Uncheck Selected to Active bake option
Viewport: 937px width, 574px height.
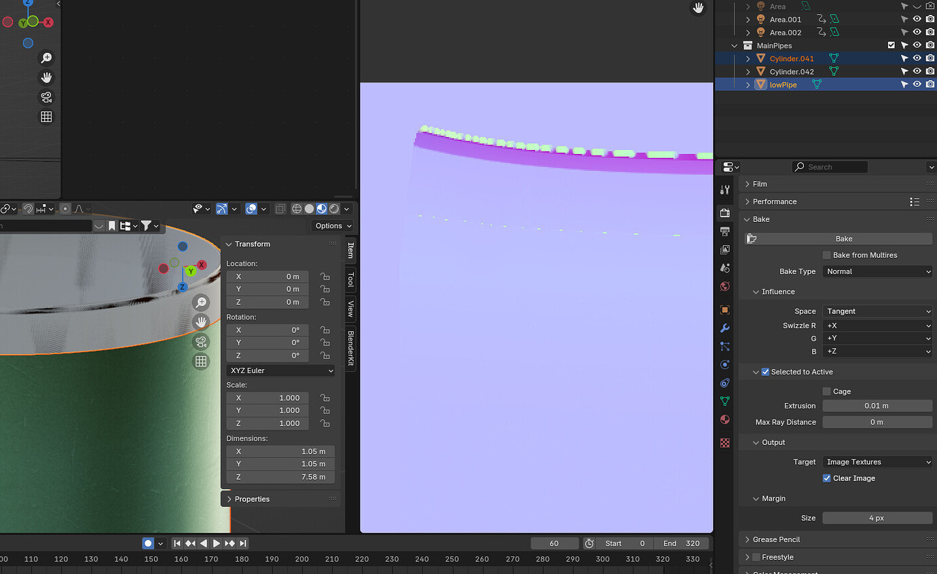point(765,371)
